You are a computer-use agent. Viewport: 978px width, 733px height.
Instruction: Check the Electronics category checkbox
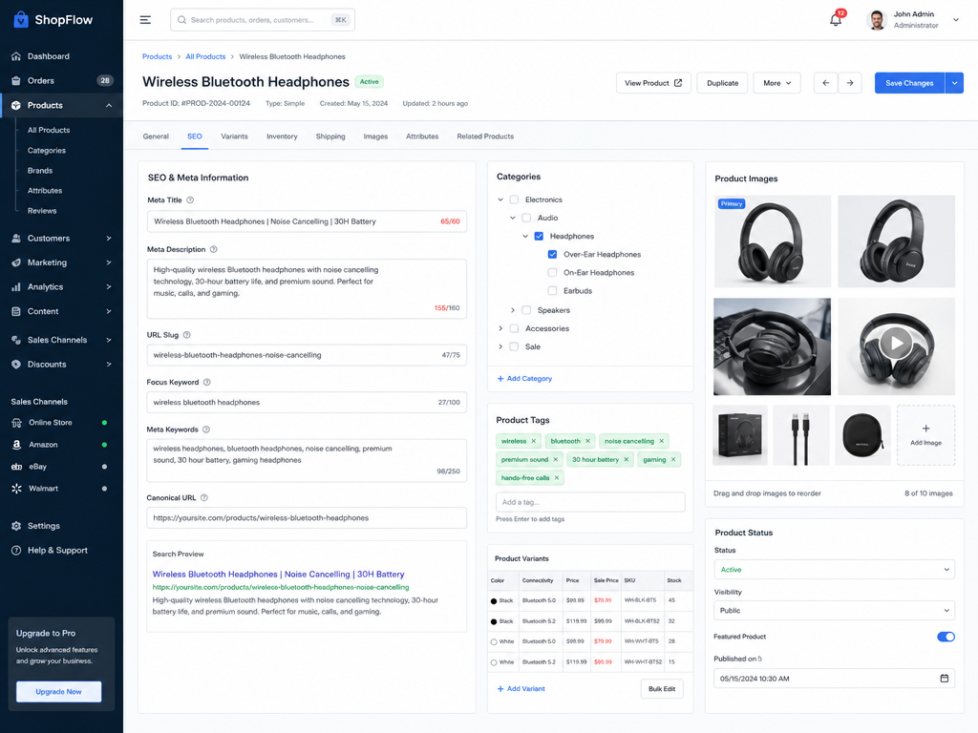[x=514, y=199]
